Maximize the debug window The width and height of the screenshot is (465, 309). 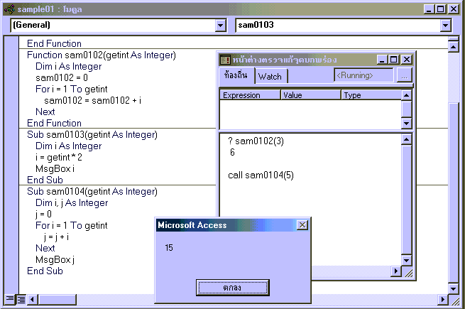[395, 60]
